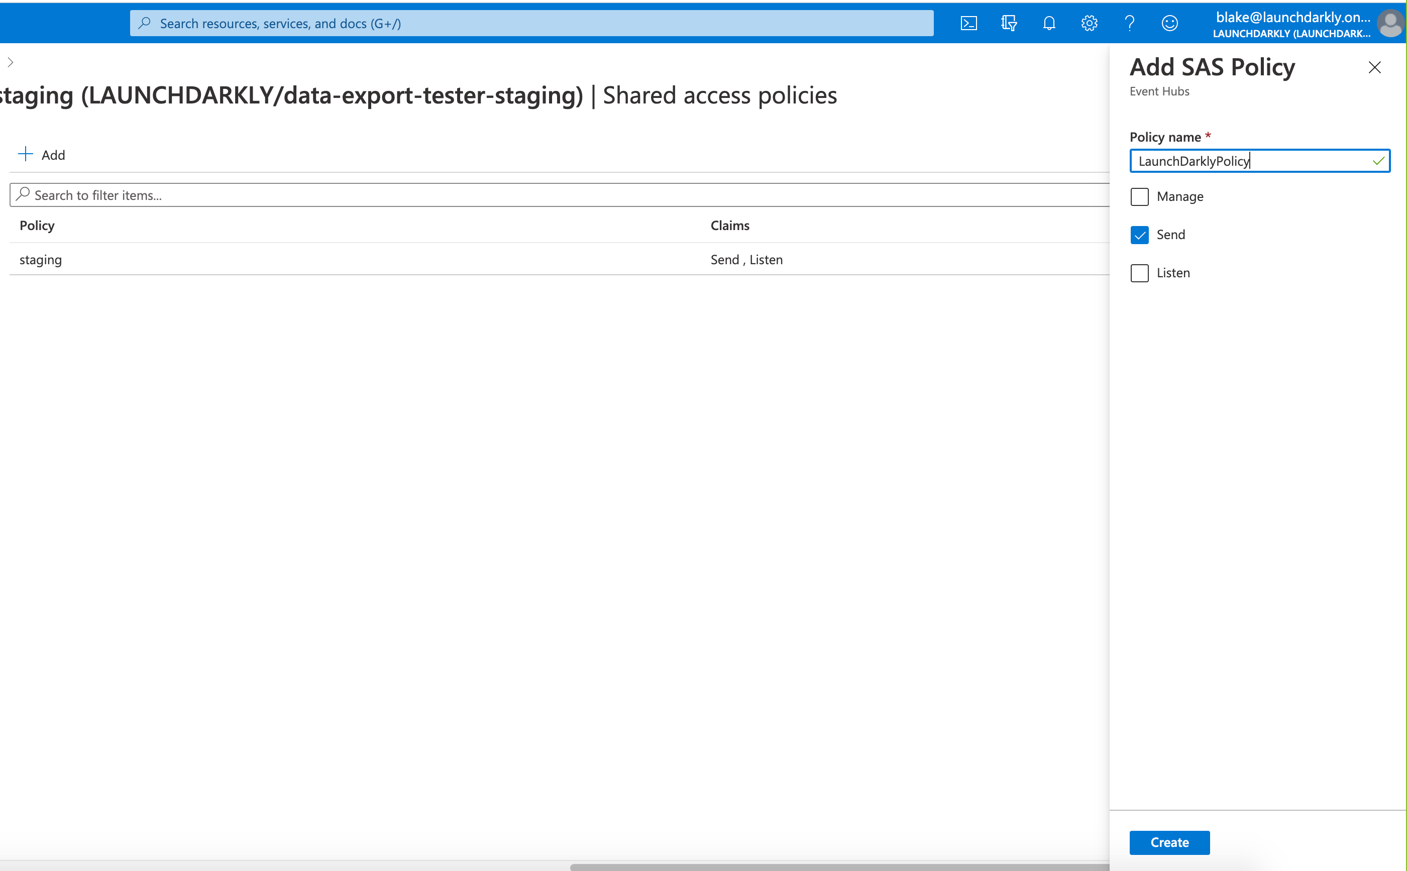Open Azure Cloud Shell
This screenshot has height=871, width=1407.
click(x=968, y=23)
